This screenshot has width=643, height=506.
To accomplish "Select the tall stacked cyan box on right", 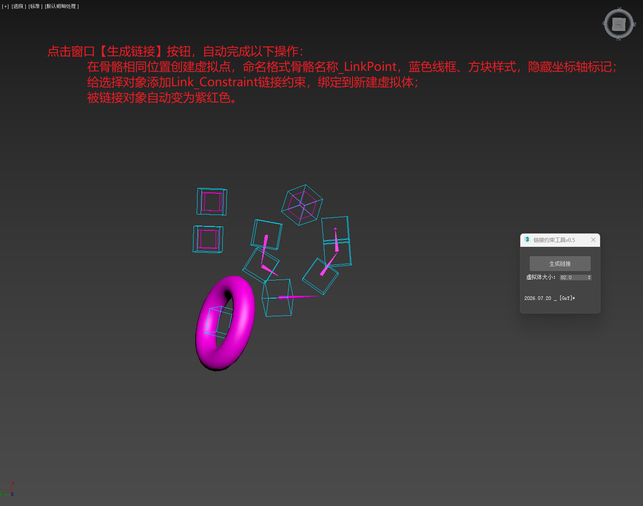I will 337,241.
